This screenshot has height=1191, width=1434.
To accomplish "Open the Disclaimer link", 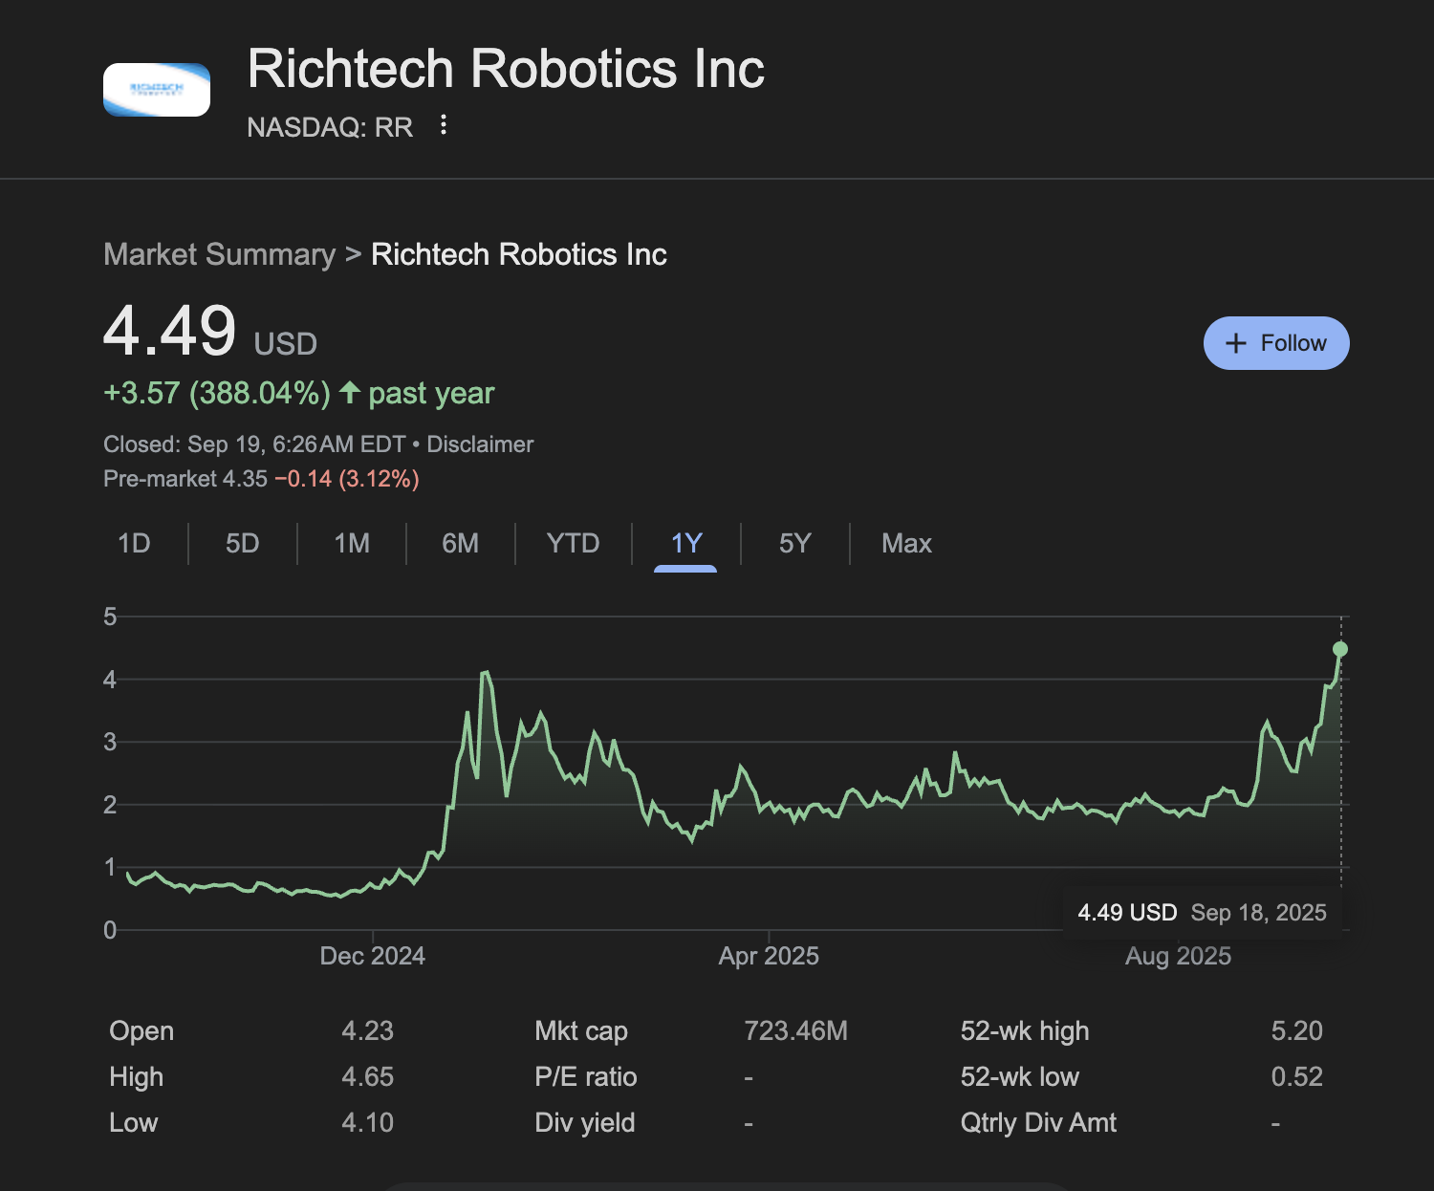I will pyautogui.click(x=480, y=444).
